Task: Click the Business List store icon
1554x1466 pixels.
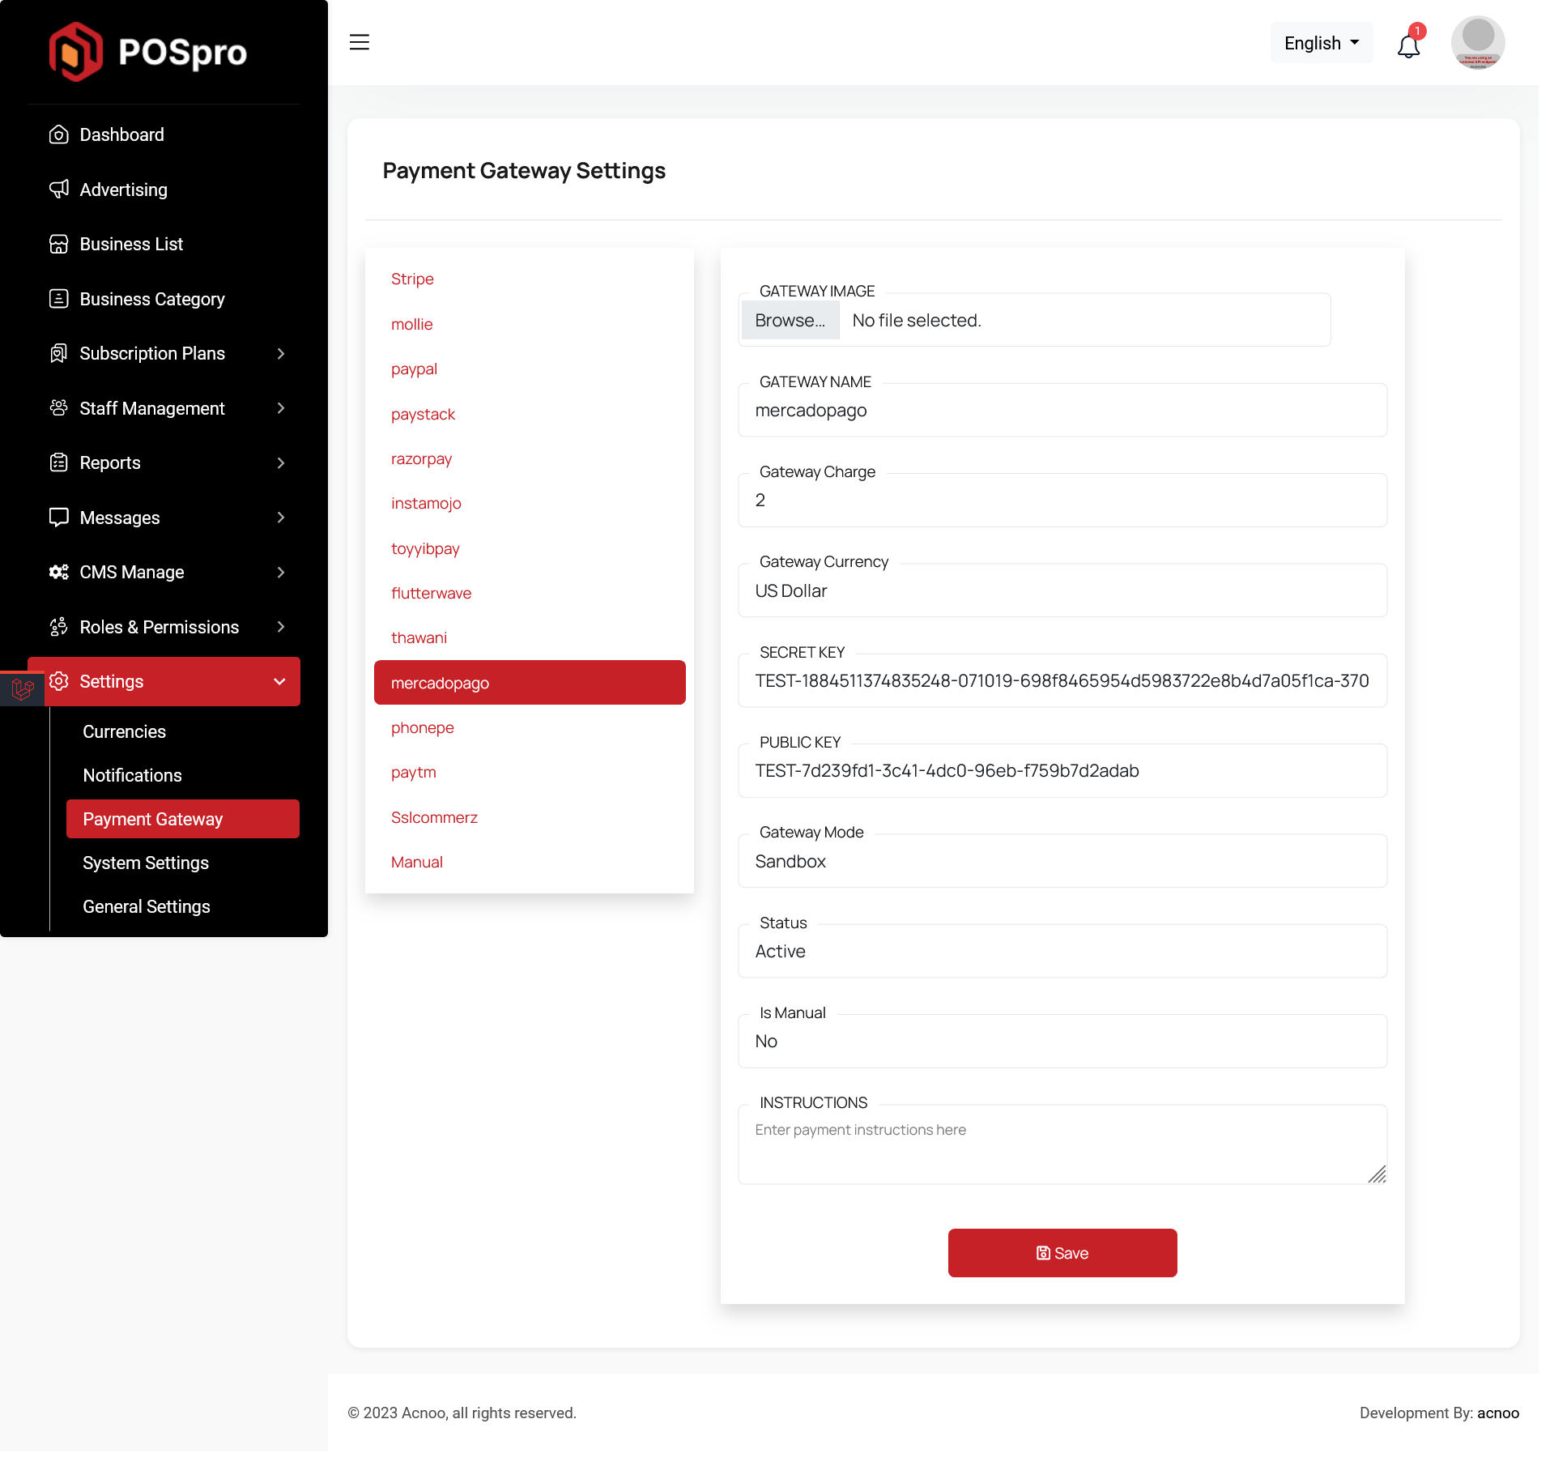Action: pyautogui.click(x=58, y=244)
